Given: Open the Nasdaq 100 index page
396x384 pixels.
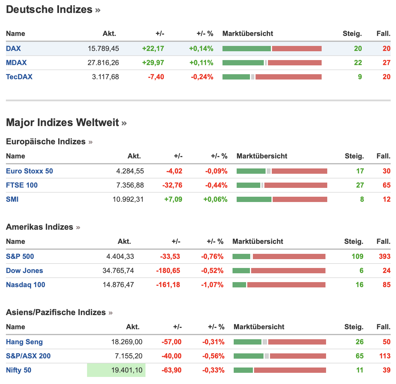Looking at the screenshot, I should point(25,285).
